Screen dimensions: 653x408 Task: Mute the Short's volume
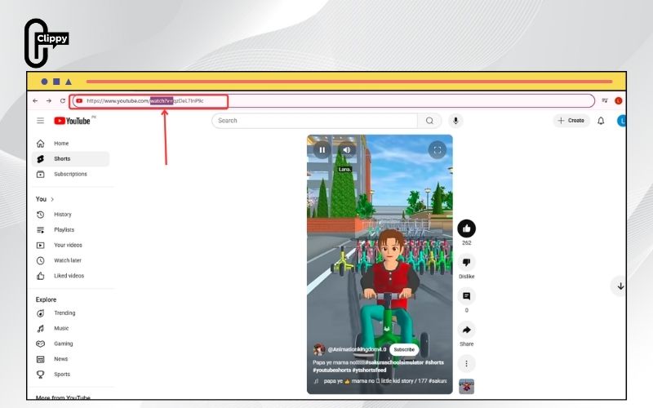click(x=346, y=150)
